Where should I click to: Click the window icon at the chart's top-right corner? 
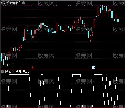click(x=123, y=3)
